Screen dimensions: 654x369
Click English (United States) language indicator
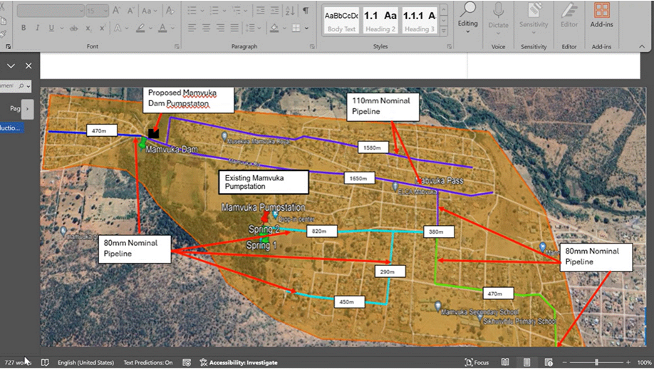click(85, 363)
